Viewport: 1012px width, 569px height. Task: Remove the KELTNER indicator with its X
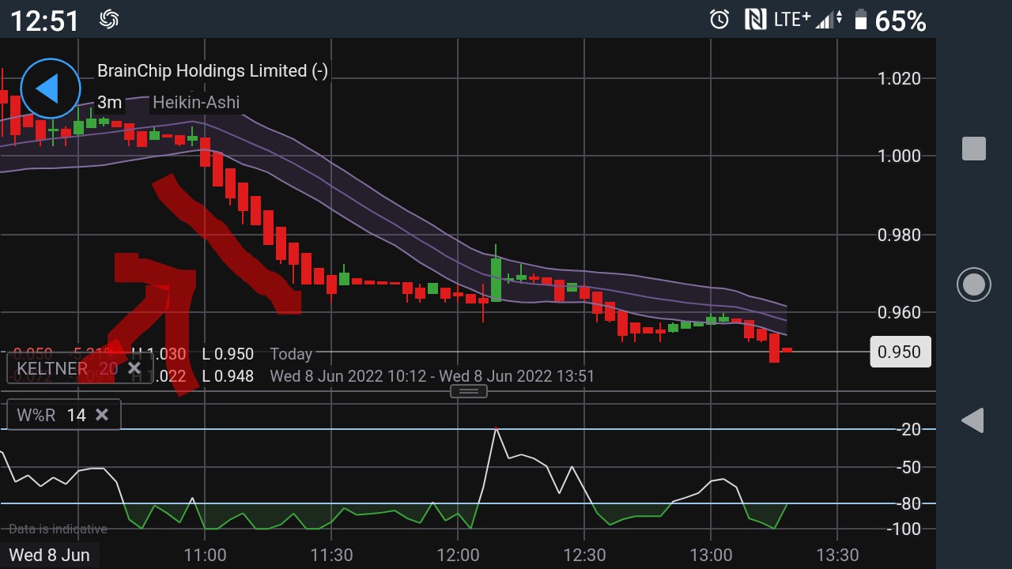click(x=134, y=368)
